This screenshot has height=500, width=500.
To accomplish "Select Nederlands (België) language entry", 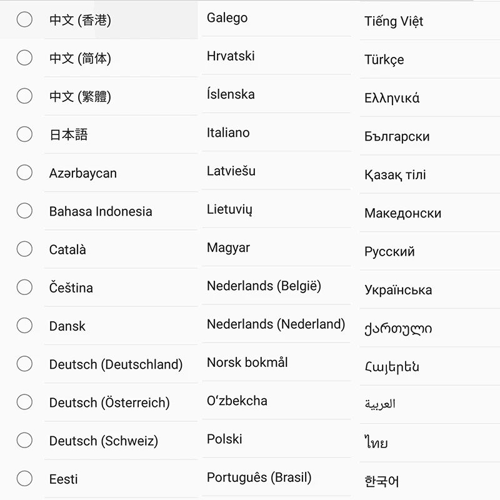I will (276, 286).
